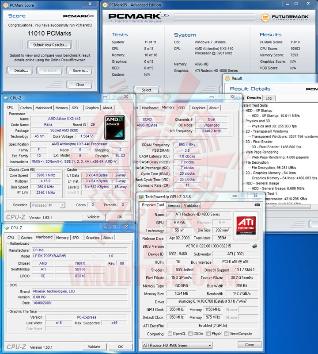Click the Core Speed 3900.1 MHz field
Image resolution: width=318 pixels, height=354 pixels.
pyautogui.click(x=46, y=175)
